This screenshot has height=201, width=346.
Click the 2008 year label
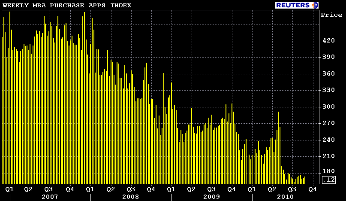(130, 197)
